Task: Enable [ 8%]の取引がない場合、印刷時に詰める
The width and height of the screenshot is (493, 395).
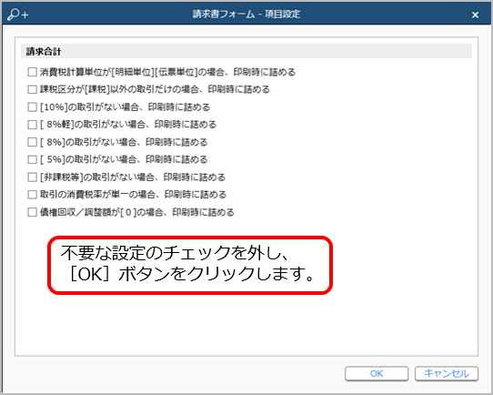Action: coord(32,142)
